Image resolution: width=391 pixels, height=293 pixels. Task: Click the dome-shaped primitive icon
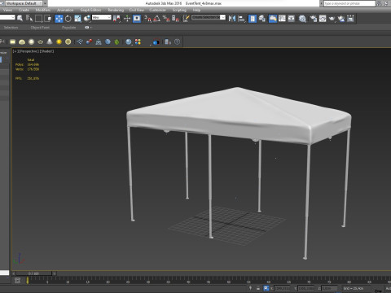pos(22,42)
